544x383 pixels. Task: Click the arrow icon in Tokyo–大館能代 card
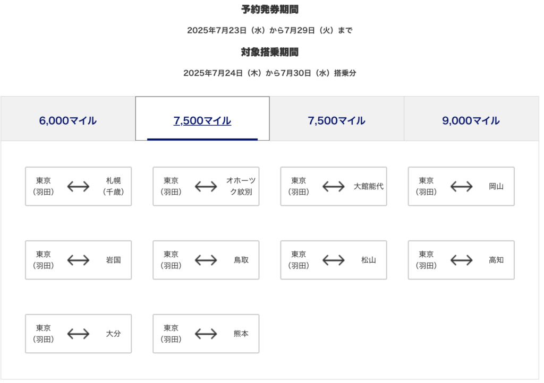pyautogui.click(x=334, y=187)
